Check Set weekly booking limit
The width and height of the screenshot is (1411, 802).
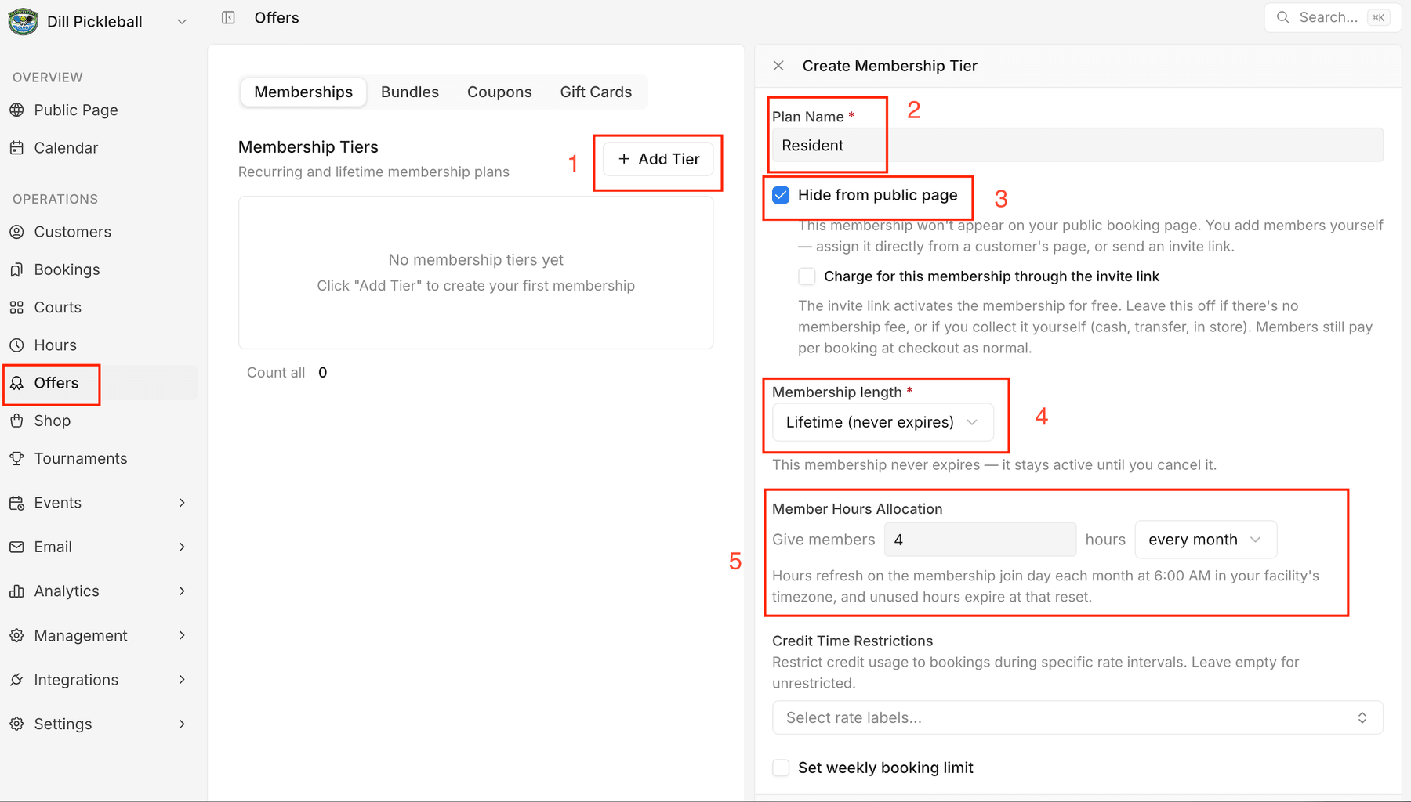tap(781, 768)
